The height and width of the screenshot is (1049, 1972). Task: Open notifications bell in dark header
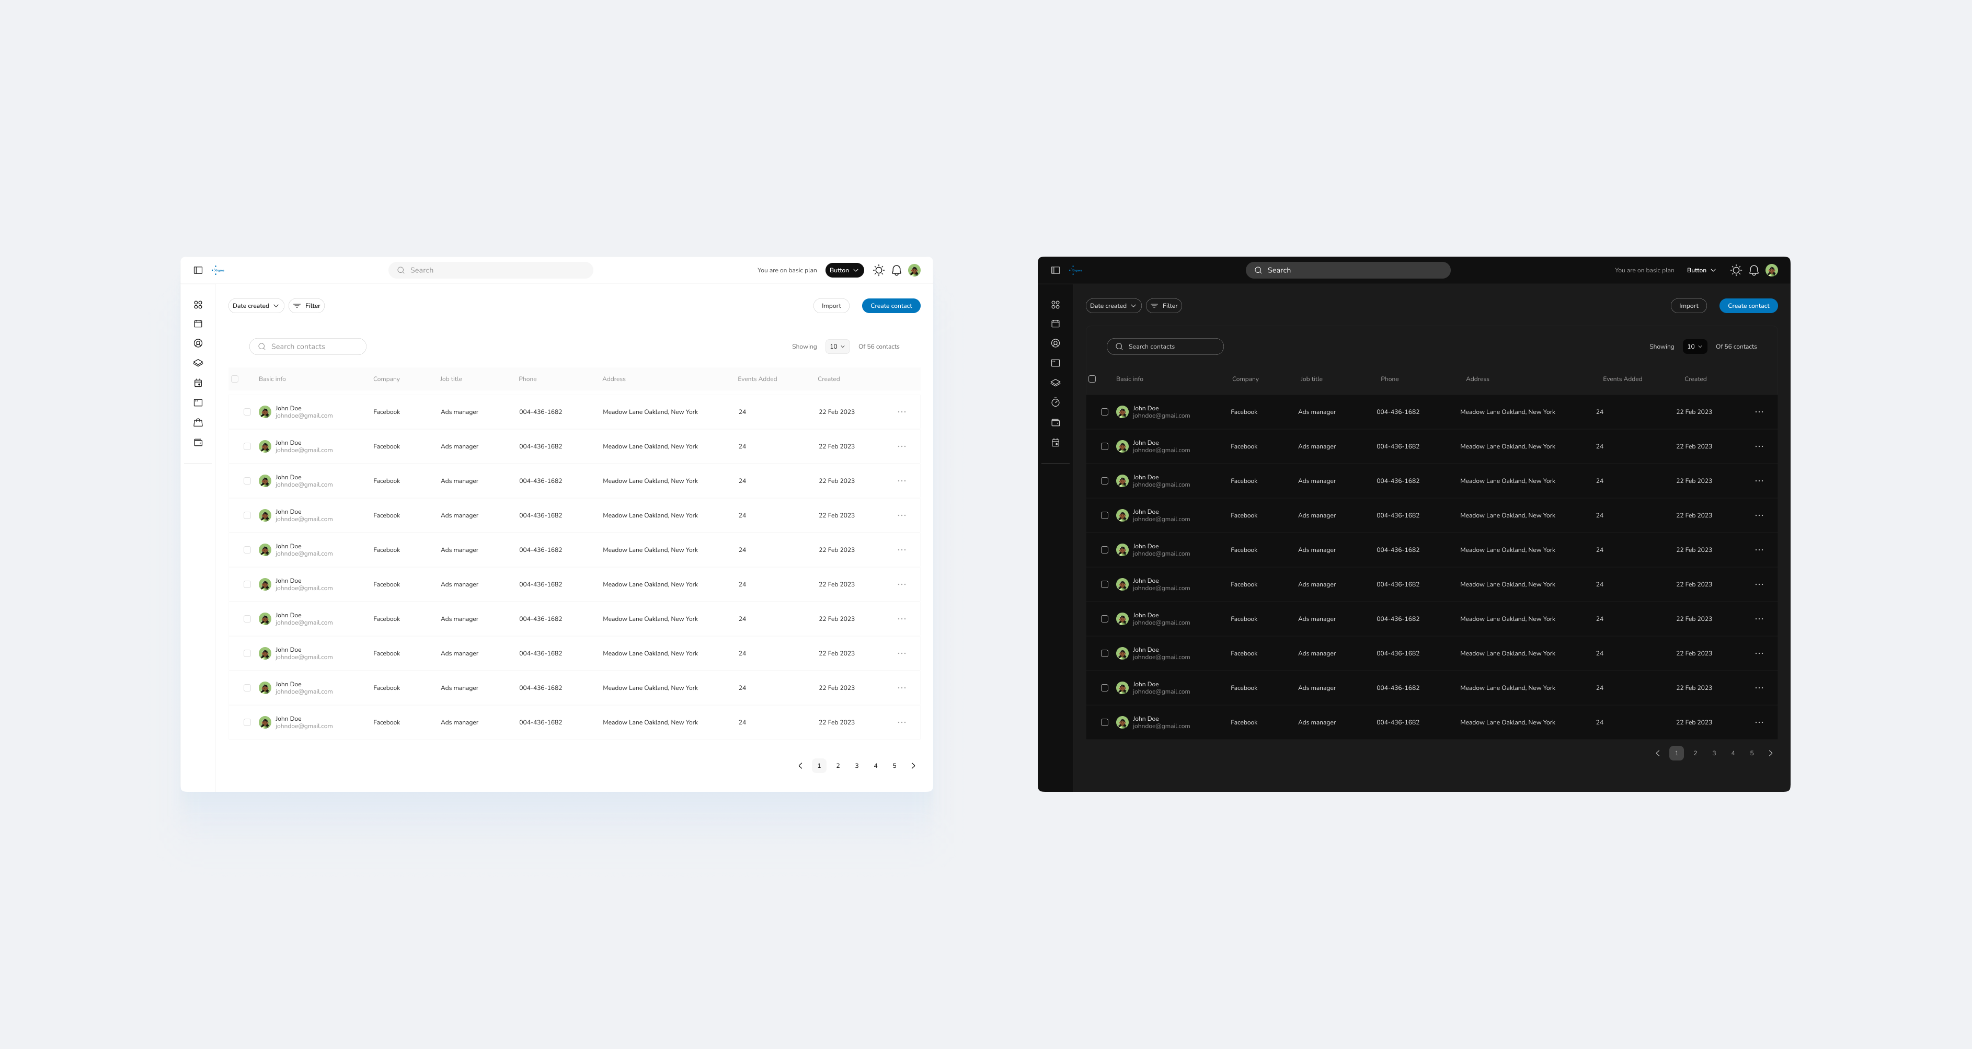point(1754,270)
